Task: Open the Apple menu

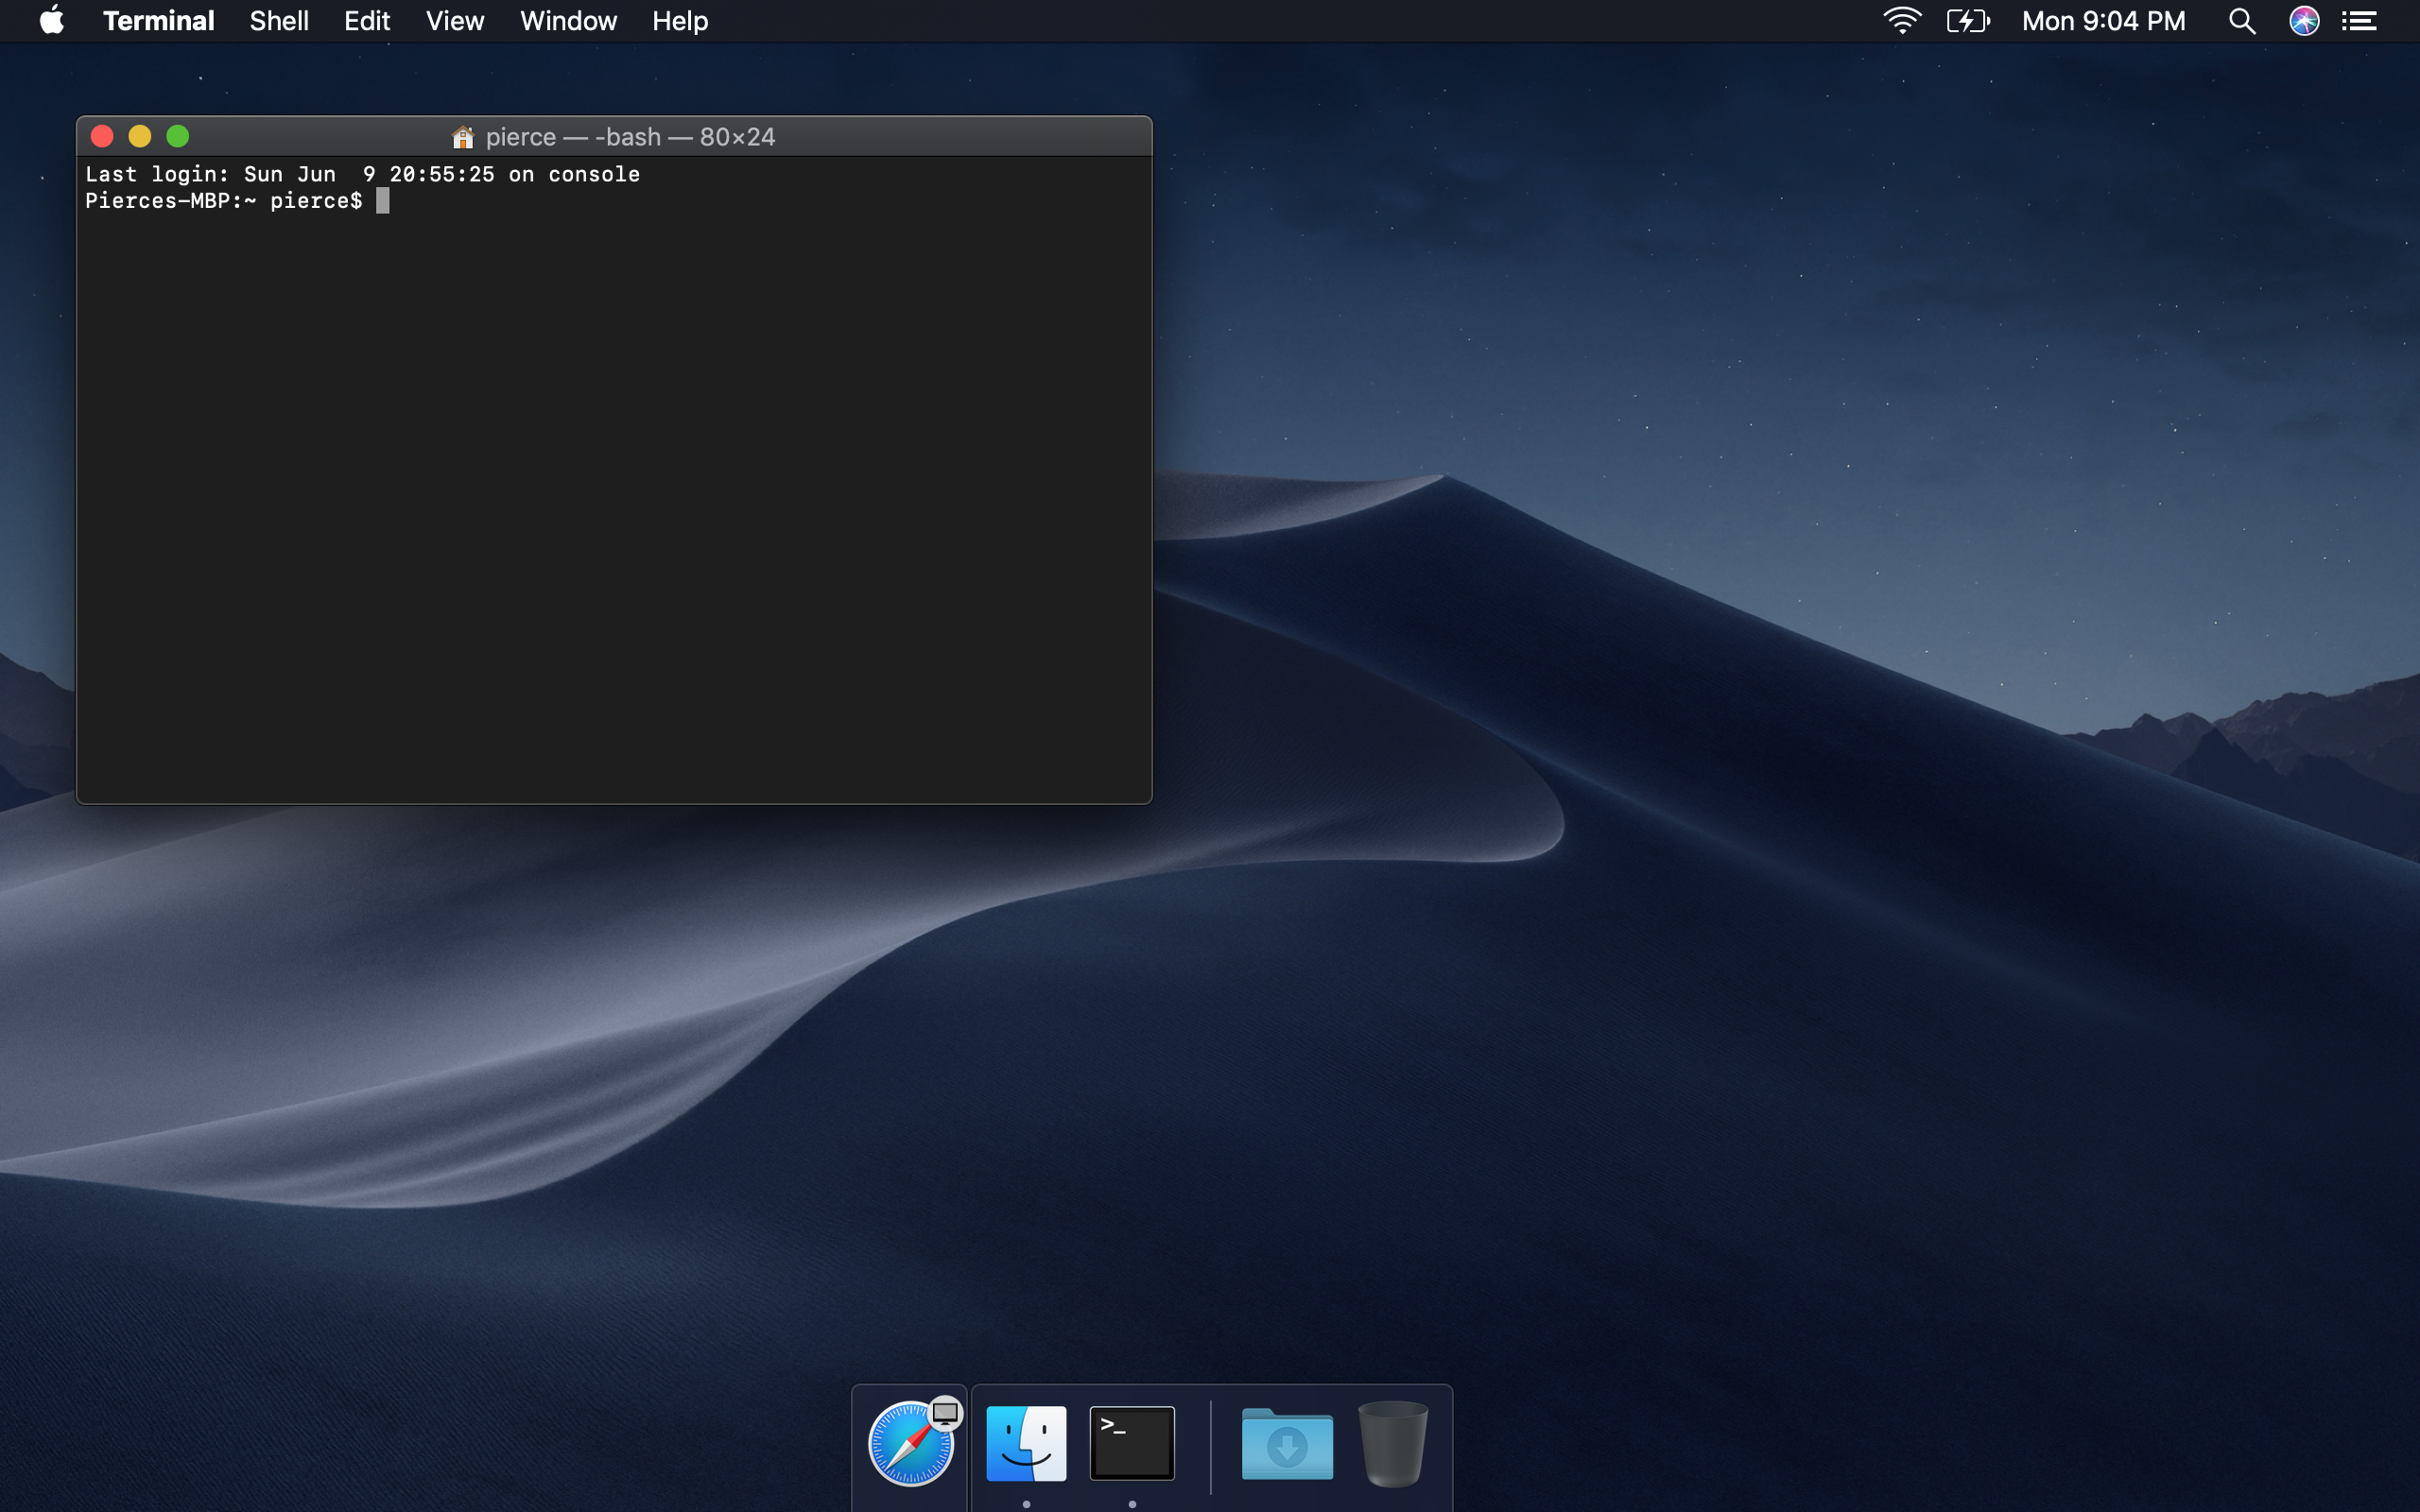Action: coord(52,21)
